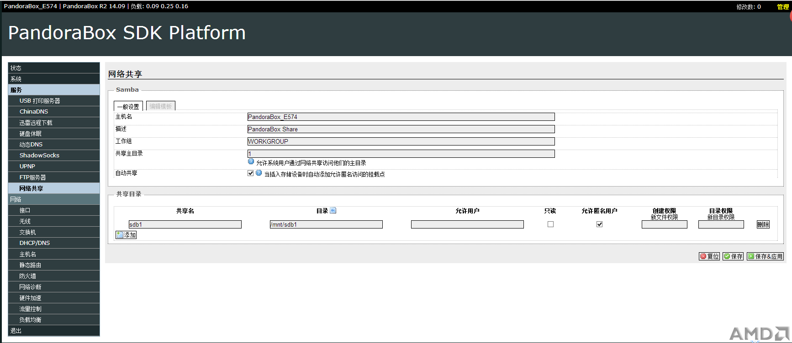Click the help icon under 共享主目录 field
The height and width of the screenshot is (343, 792).
251,161
